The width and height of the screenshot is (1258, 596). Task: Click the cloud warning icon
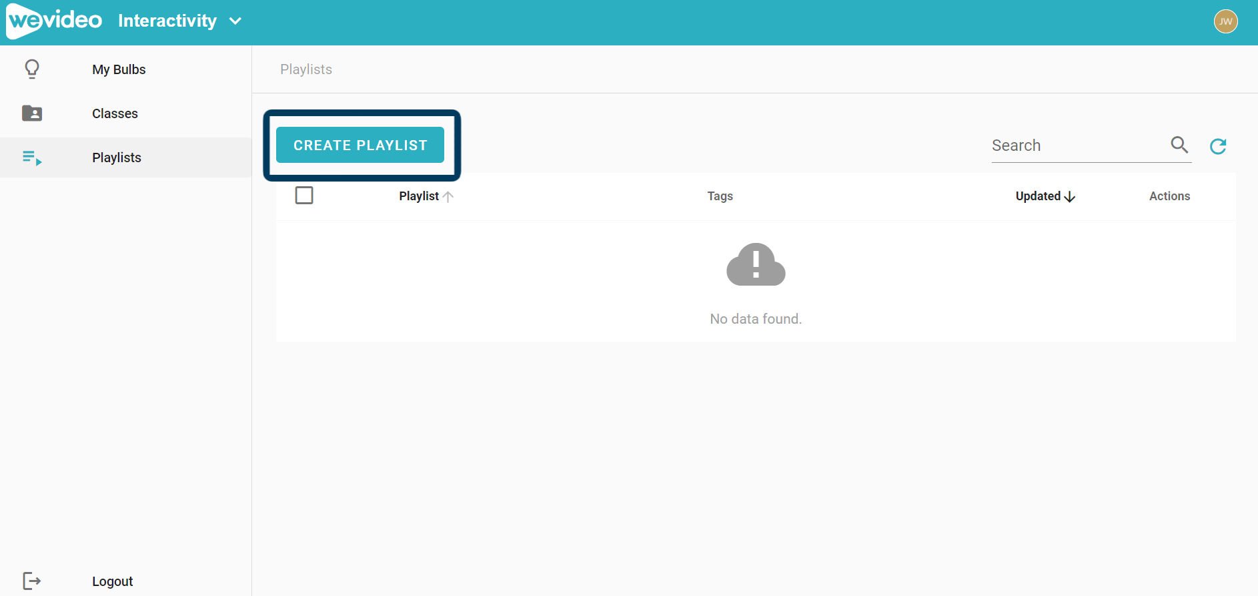click(x=755, y=265)
